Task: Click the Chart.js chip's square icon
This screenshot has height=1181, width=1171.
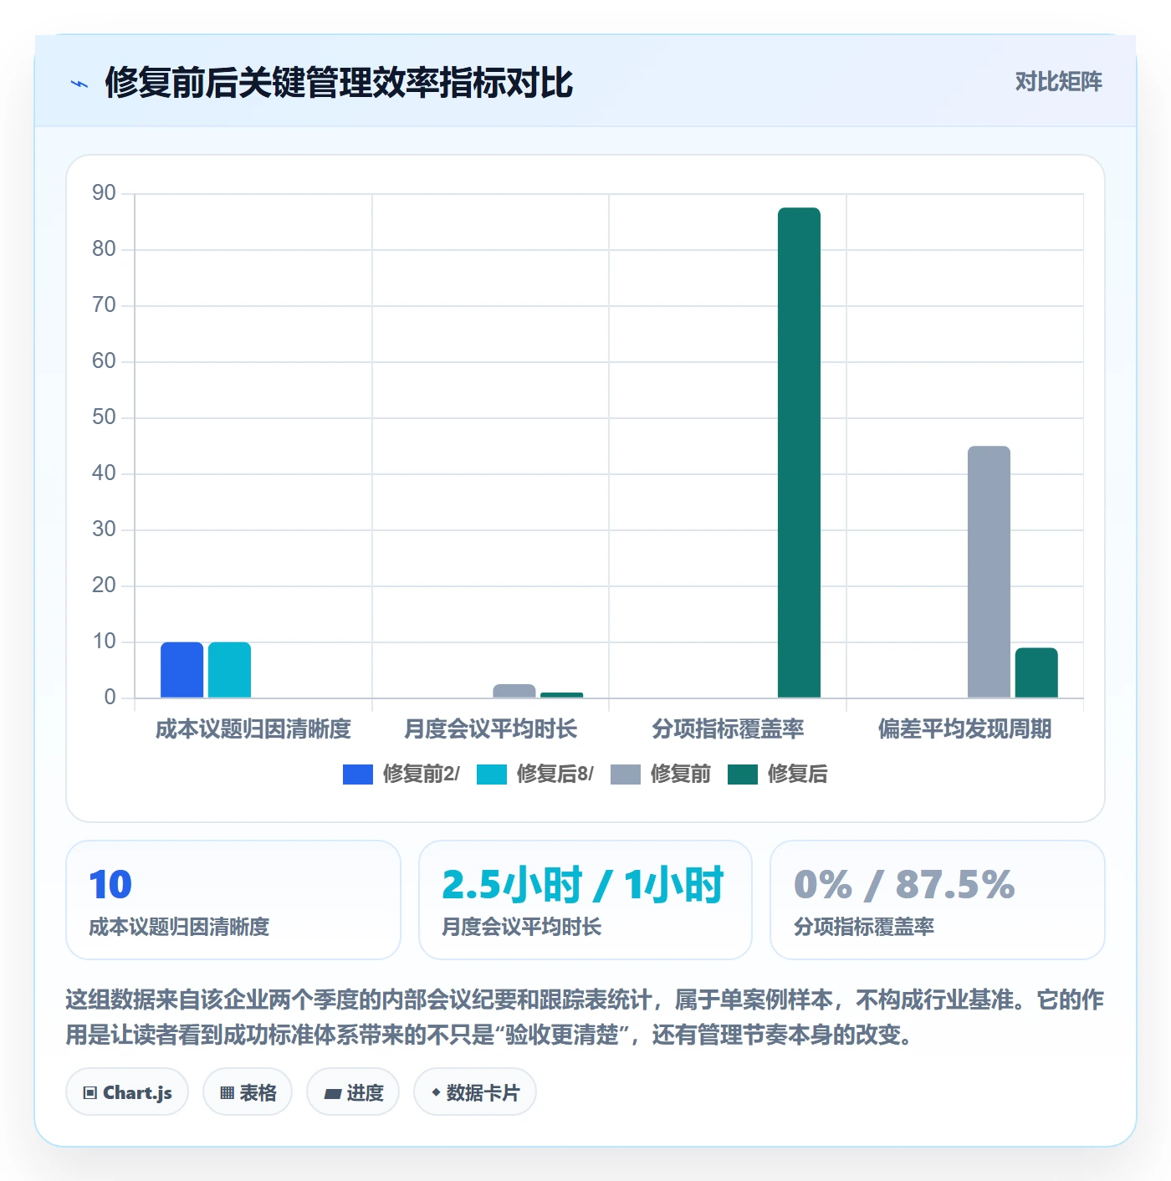Action: pos(90,1093)
